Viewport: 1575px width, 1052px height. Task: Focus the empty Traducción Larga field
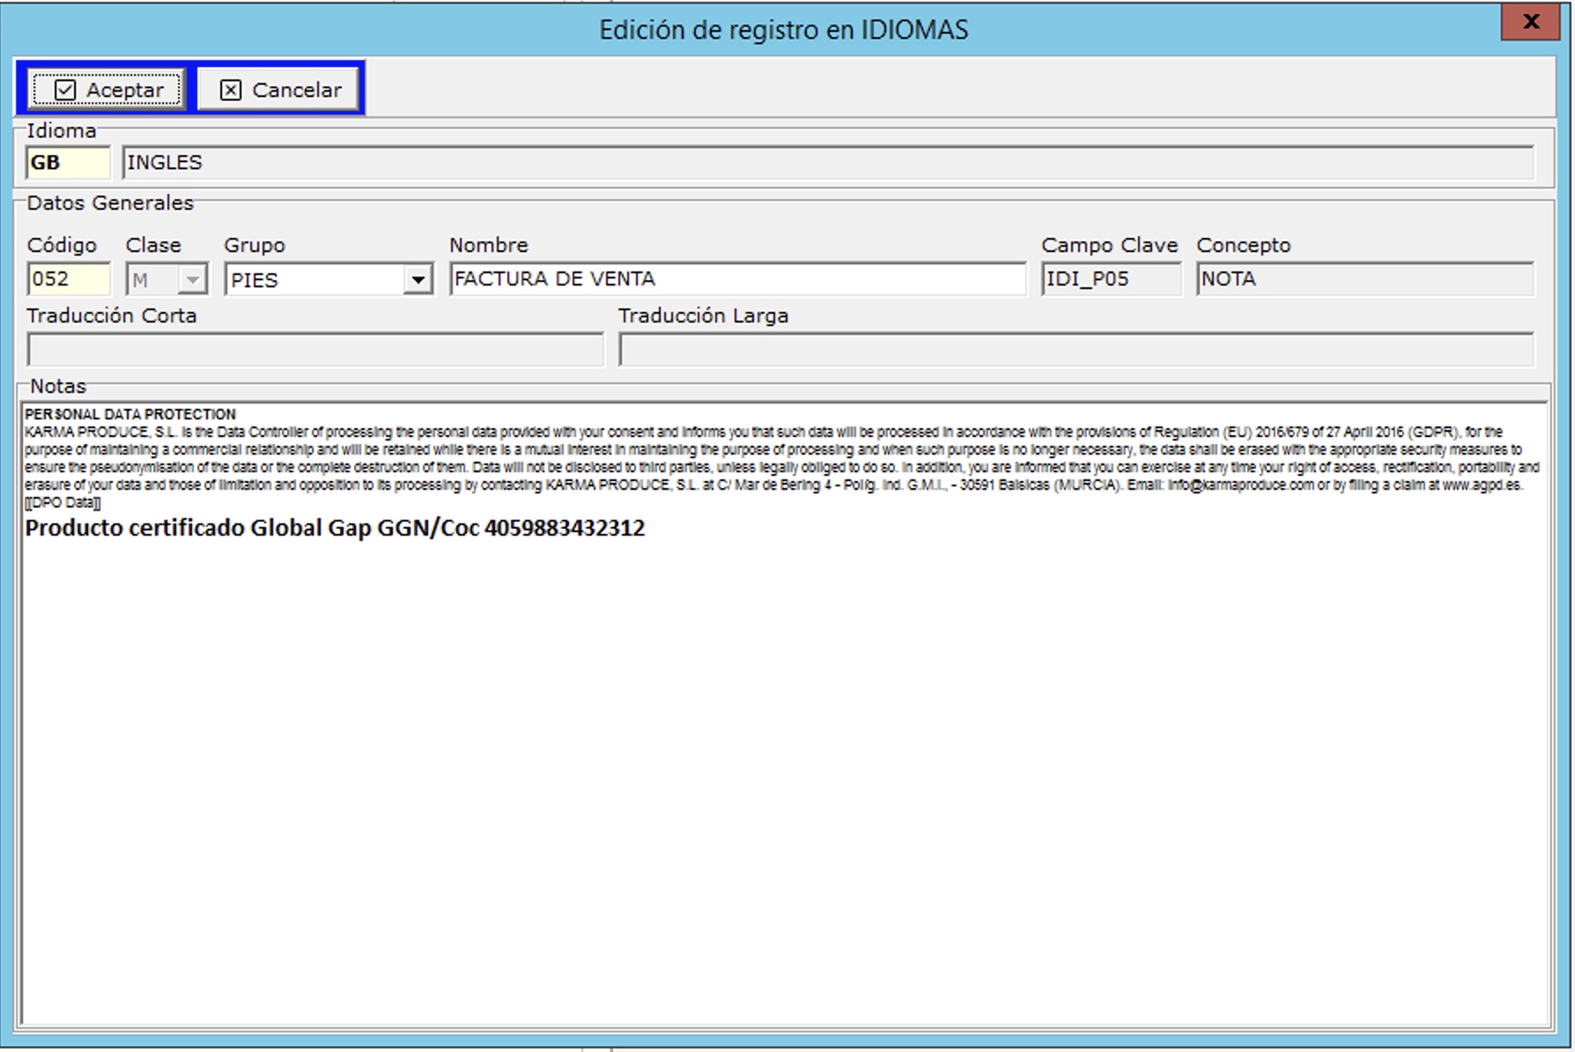(1075, 350)
